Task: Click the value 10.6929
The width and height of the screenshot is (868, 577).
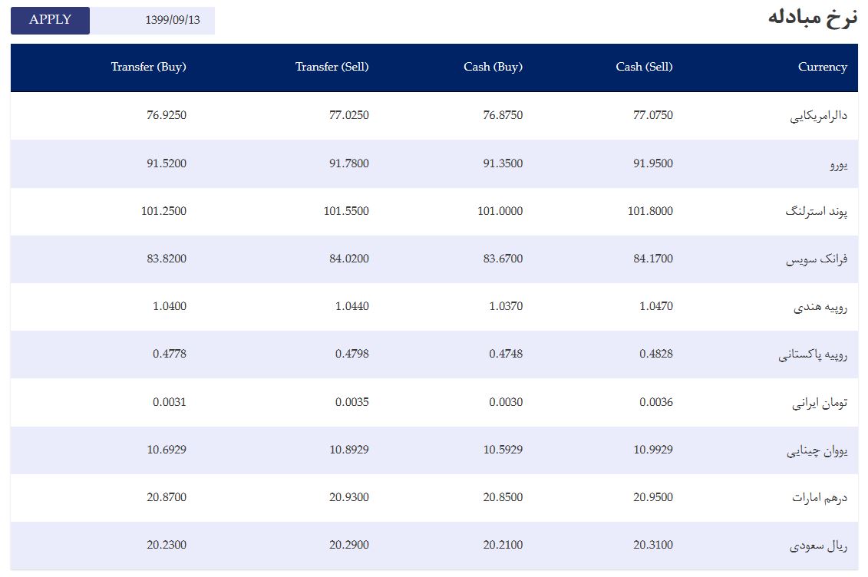Action: (167, 450)
